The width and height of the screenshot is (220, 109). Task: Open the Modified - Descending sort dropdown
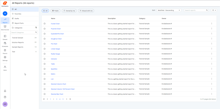point(169,10)
